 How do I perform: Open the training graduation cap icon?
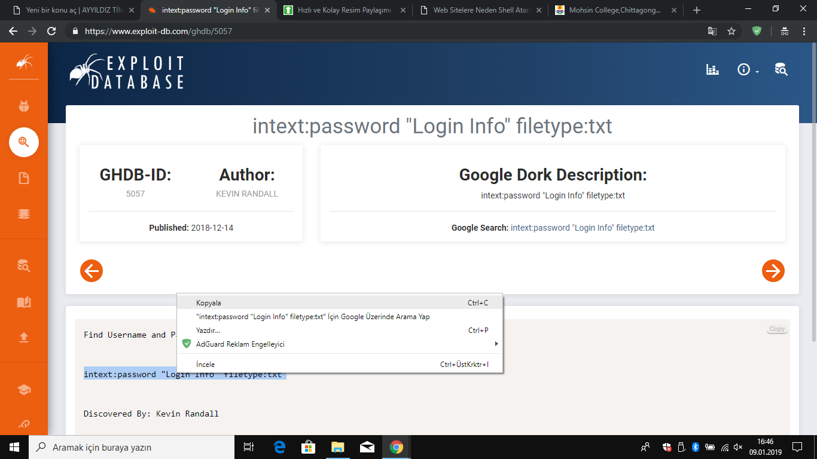coord(24,390)
